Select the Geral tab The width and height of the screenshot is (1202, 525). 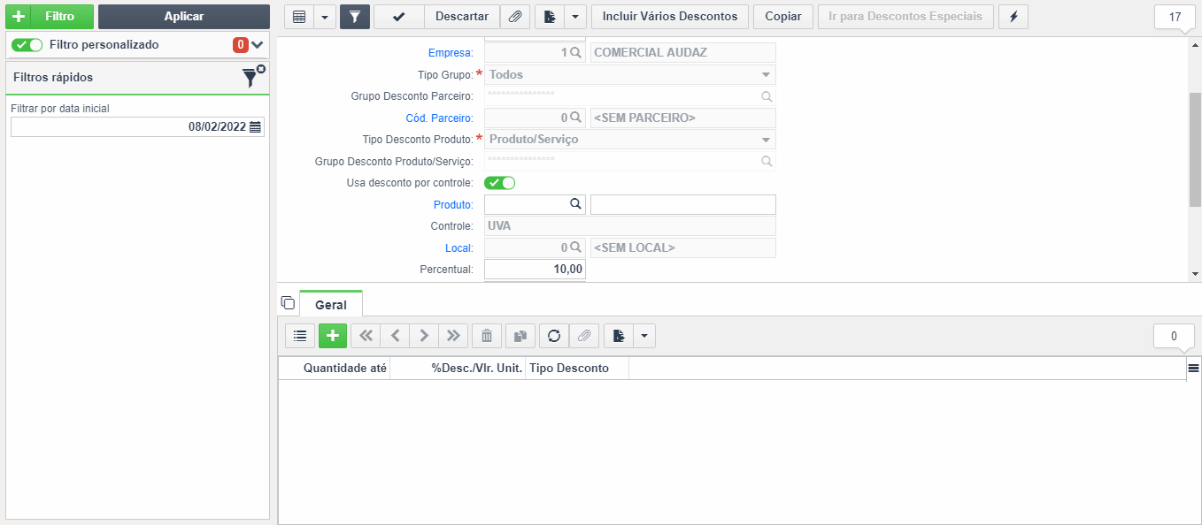(331, 304)
